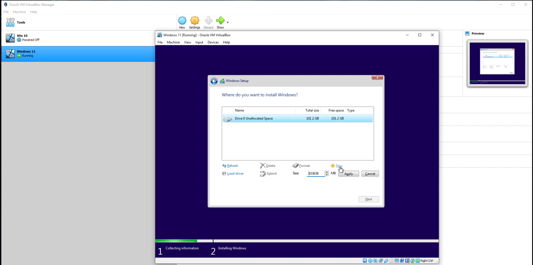Click the network adapters status icon
The height and width of the screenshot is (265, 533).
381,261
